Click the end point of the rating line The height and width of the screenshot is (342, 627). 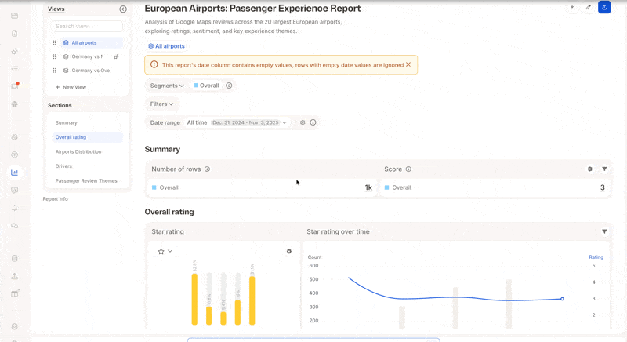(x=562, y=299)
